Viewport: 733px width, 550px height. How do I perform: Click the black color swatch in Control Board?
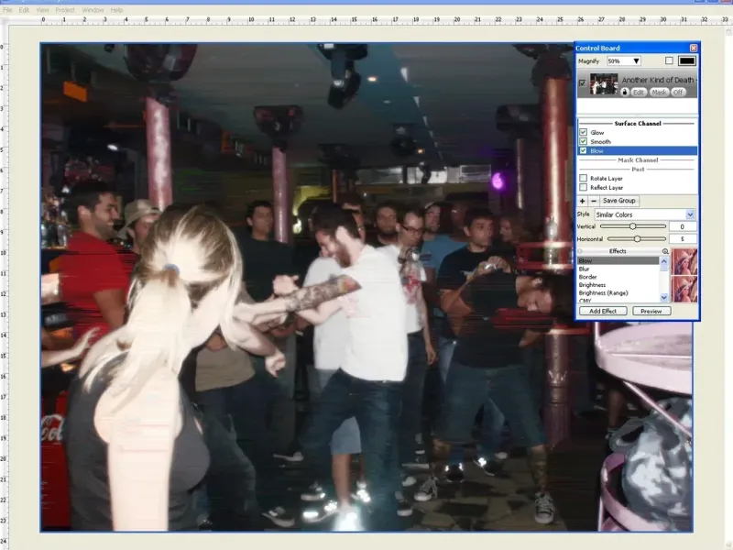tap(687, 60)
